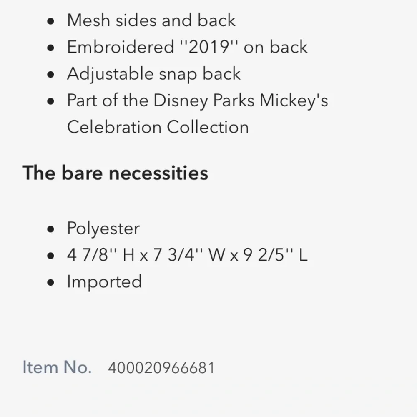417x417 pixels.
Task: Click the word 'necessities' in the heading
Action: pyautogui.click(x=158, y=173)
